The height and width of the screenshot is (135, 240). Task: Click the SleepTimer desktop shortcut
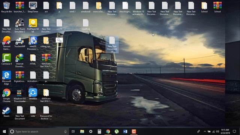coord(33,7)
